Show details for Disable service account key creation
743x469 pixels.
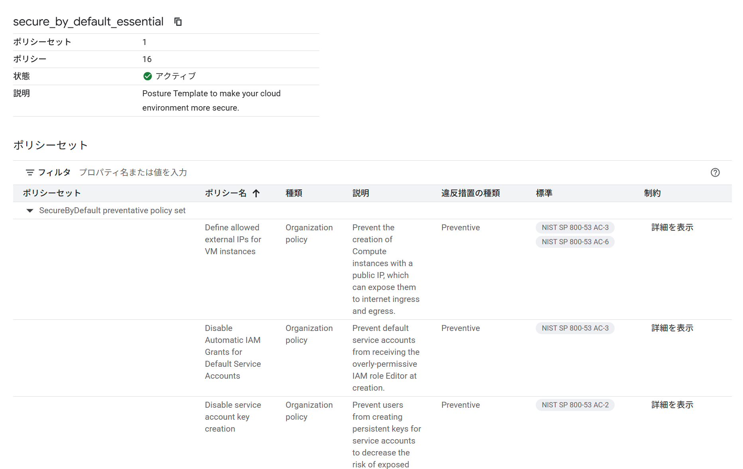coord(672,405)
